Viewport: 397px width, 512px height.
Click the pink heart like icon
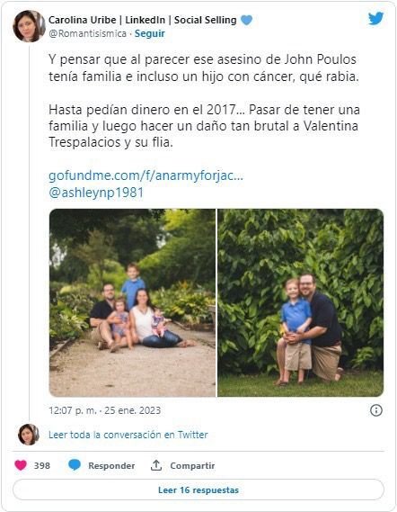[x=21, y=465]
